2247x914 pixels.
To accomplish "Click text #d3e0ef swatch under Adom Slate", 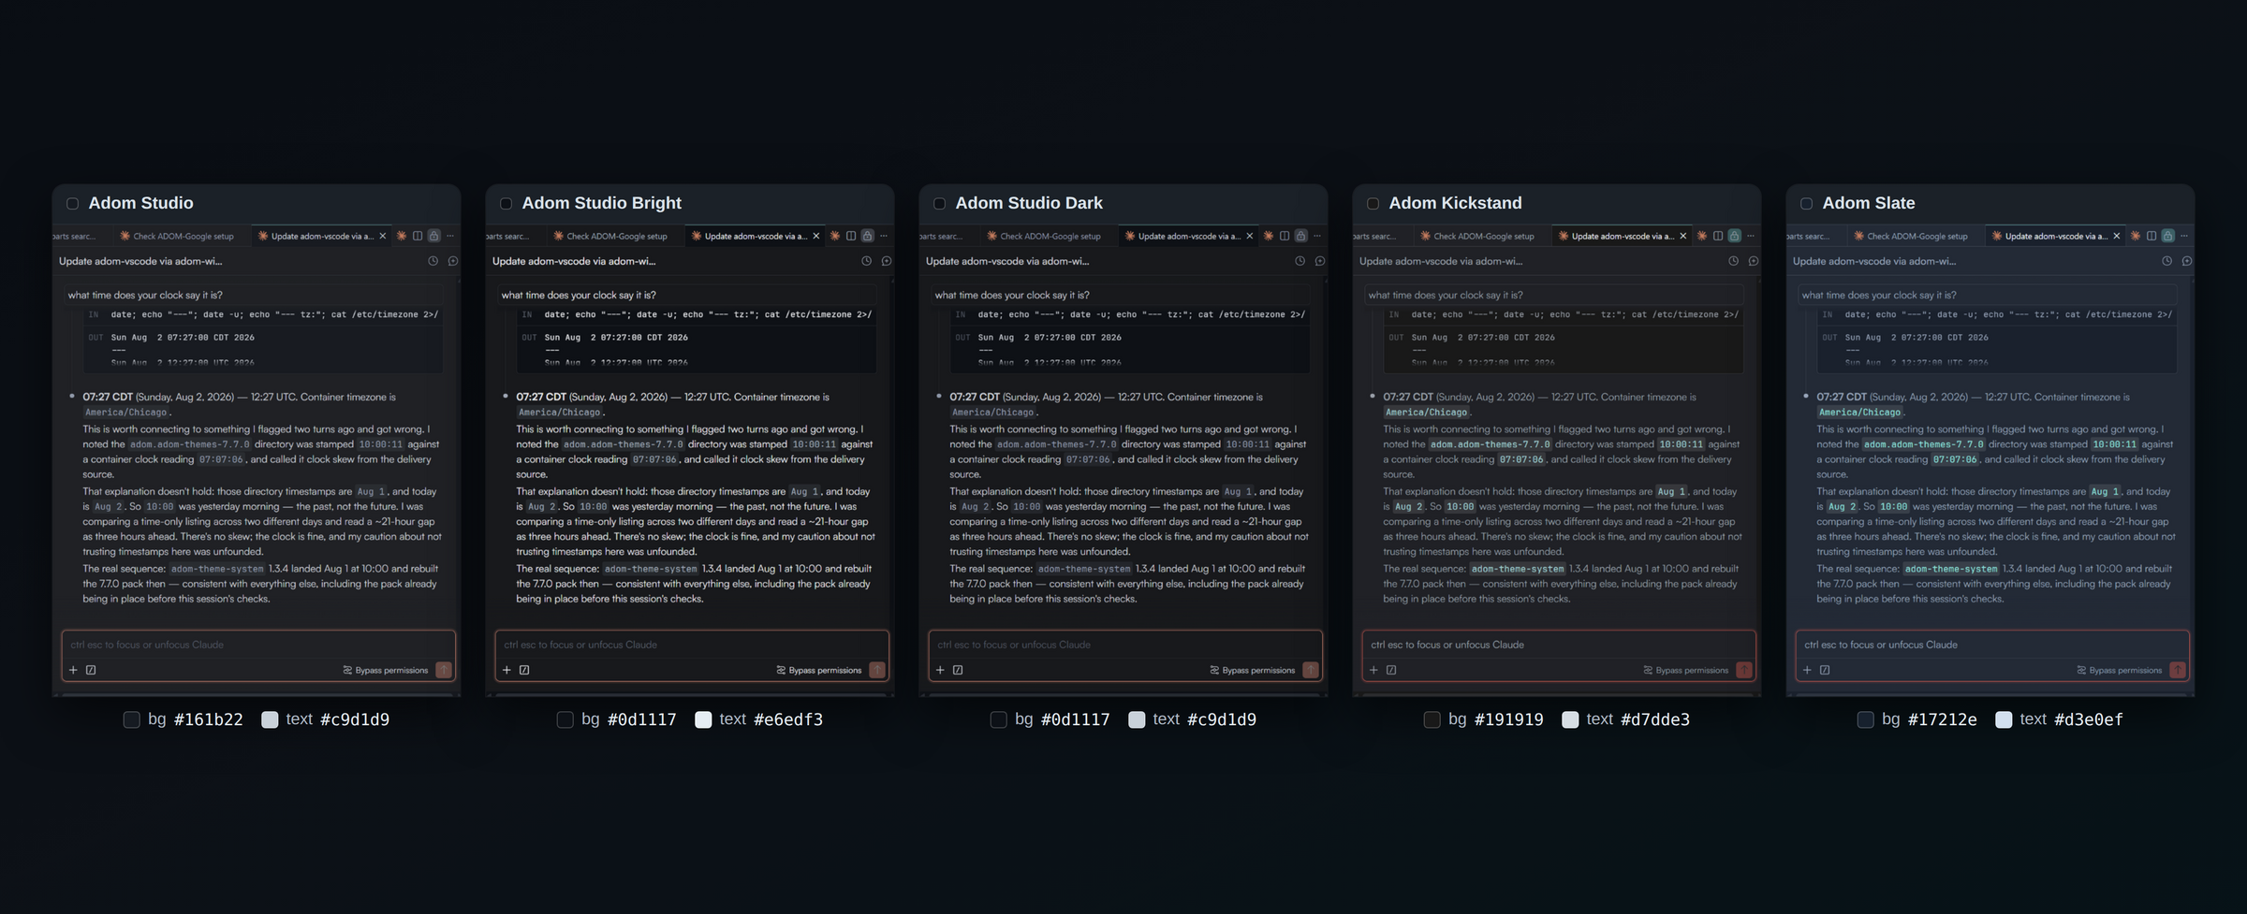I will [x=2004, y=719].
